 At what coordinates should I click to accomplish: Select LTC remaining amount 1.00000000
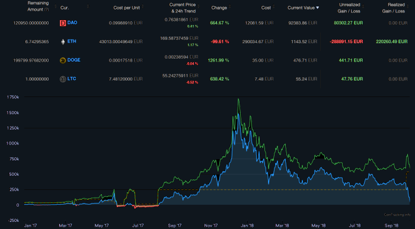37,79
